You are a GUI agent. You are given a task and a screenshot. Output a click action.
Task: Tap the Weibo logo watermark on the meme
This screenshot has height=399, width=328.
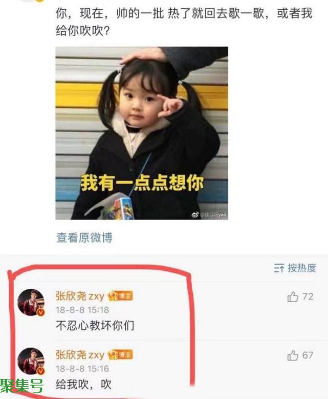(x=195, y=214)
